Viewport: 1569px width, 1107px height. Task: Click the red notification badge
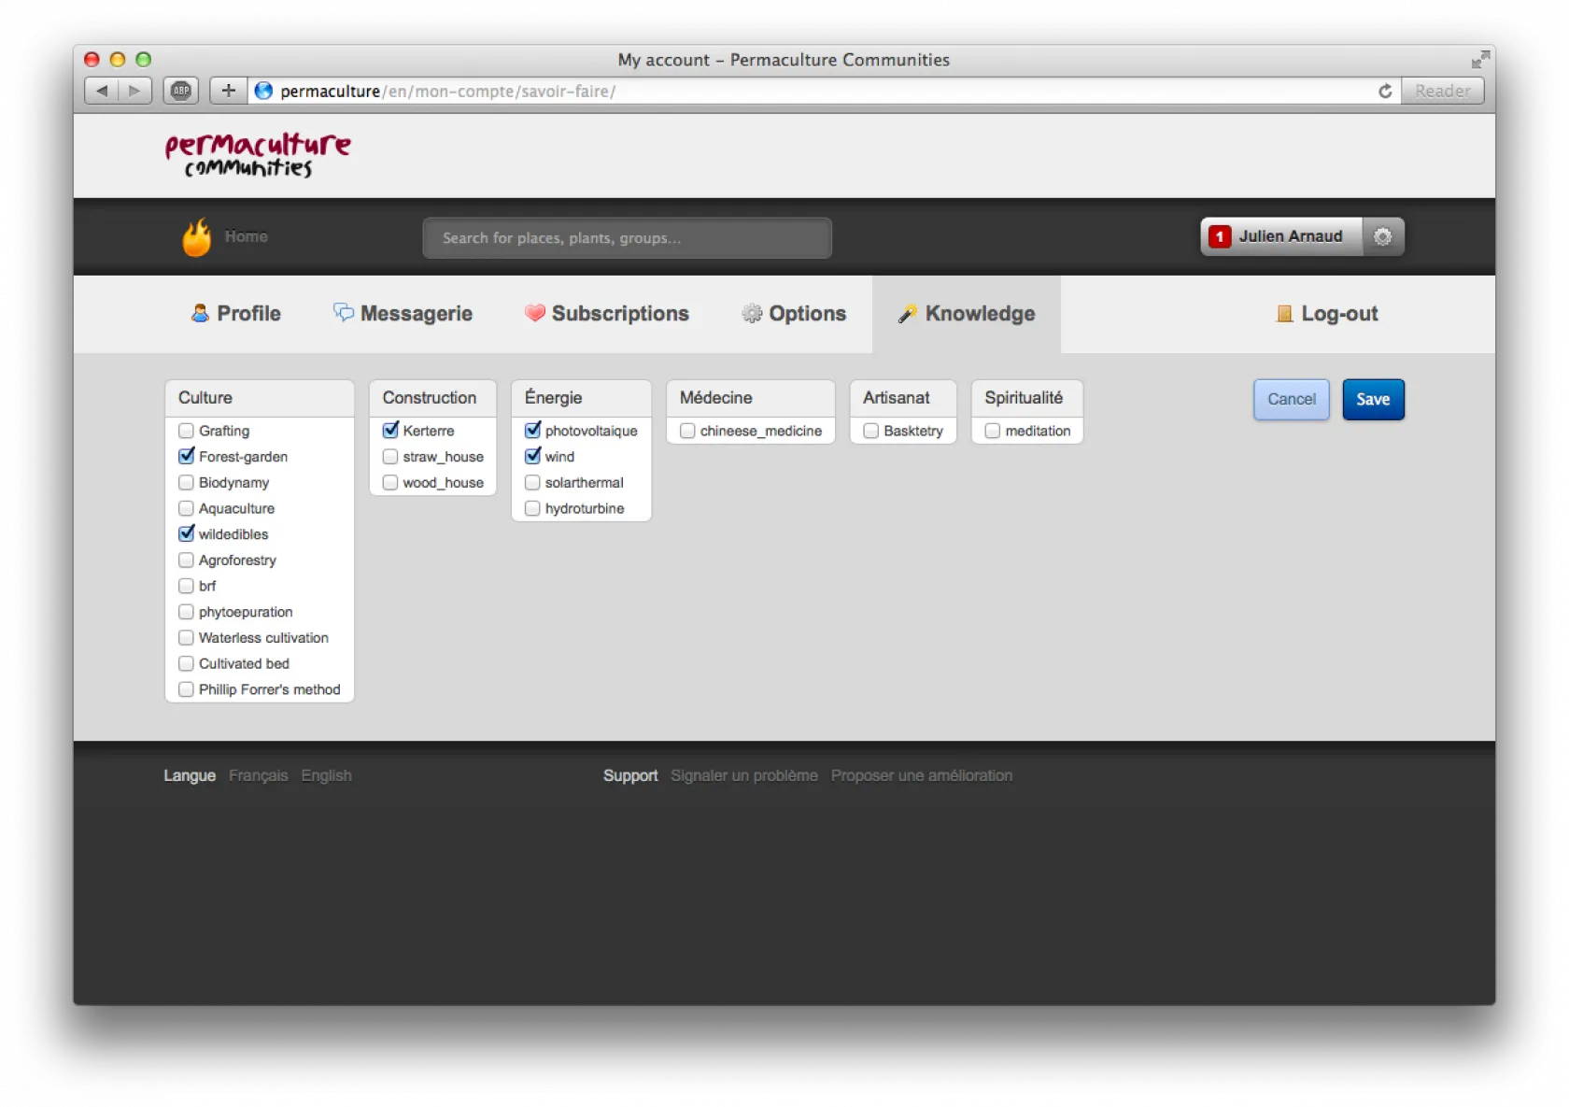1219,237
